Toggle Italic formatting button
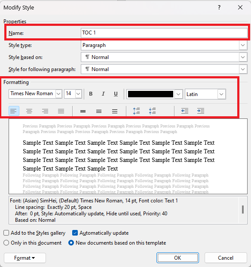Image resolution: width=251 pixels, height=267 pixels. [103, 94]
